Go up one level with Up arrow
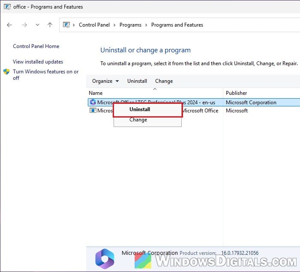 tap(50, 25)
